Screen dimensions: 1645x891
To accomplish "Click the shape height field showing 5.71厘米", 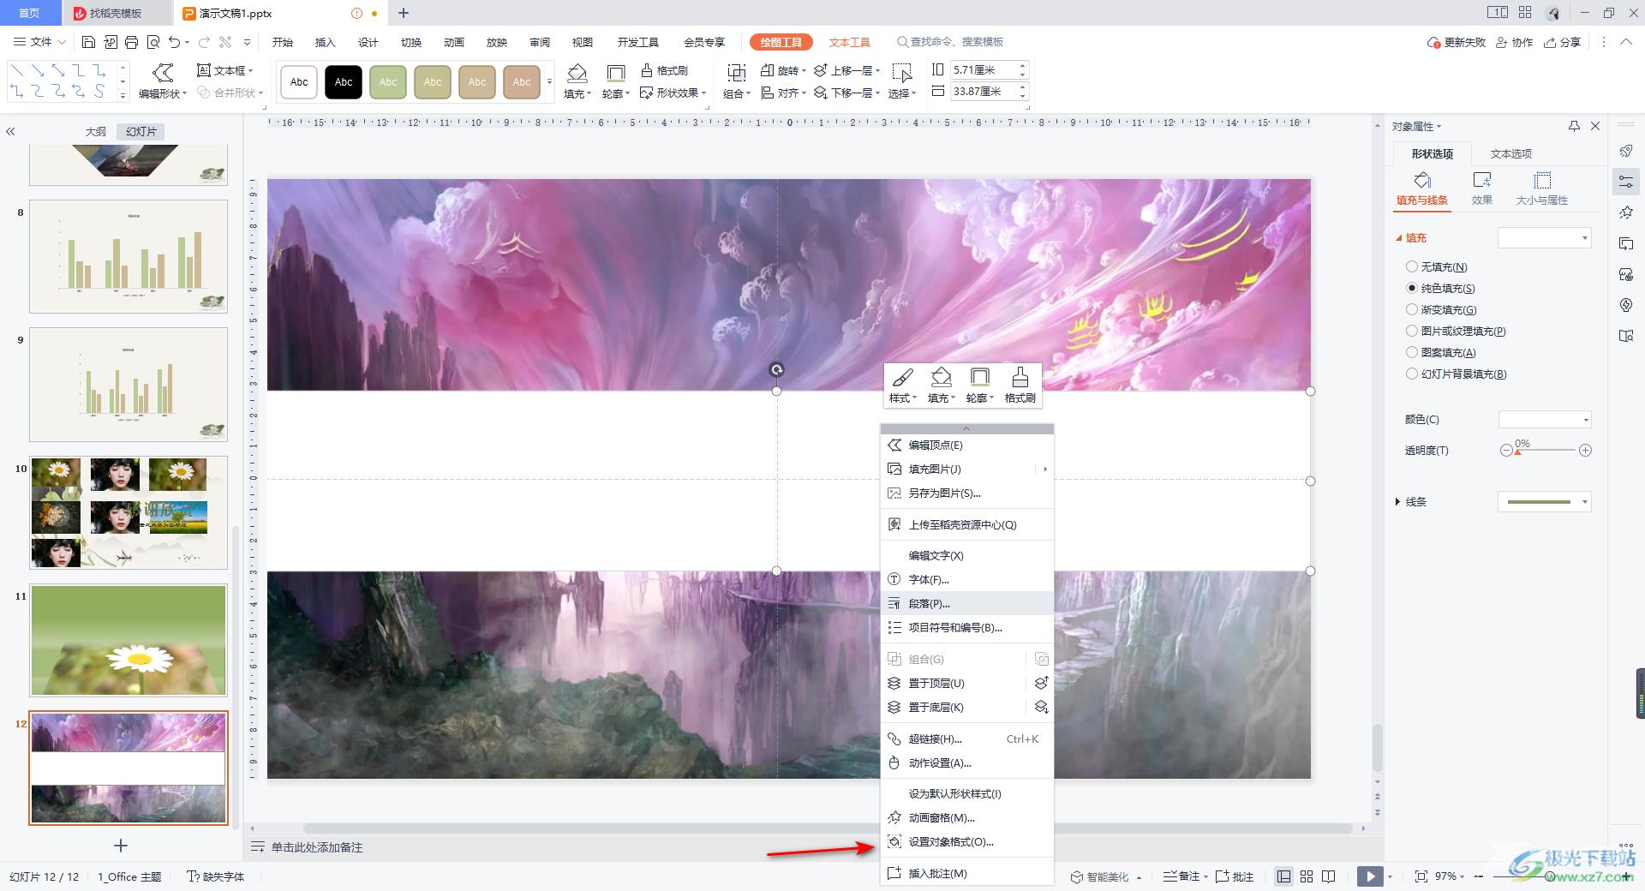I will [x=982, y=70].
